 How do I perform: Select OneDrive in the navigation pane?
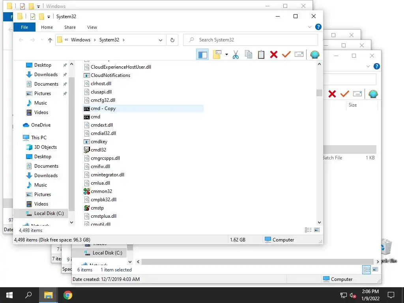click(x=41, y=125)
